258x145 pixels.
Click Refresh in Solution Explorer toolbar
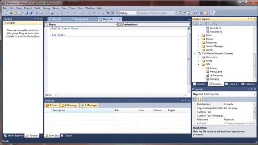point(205,23)
